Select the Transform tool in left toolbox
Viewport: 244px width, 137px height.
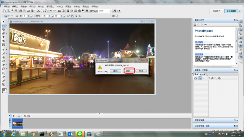coord(4,45)
